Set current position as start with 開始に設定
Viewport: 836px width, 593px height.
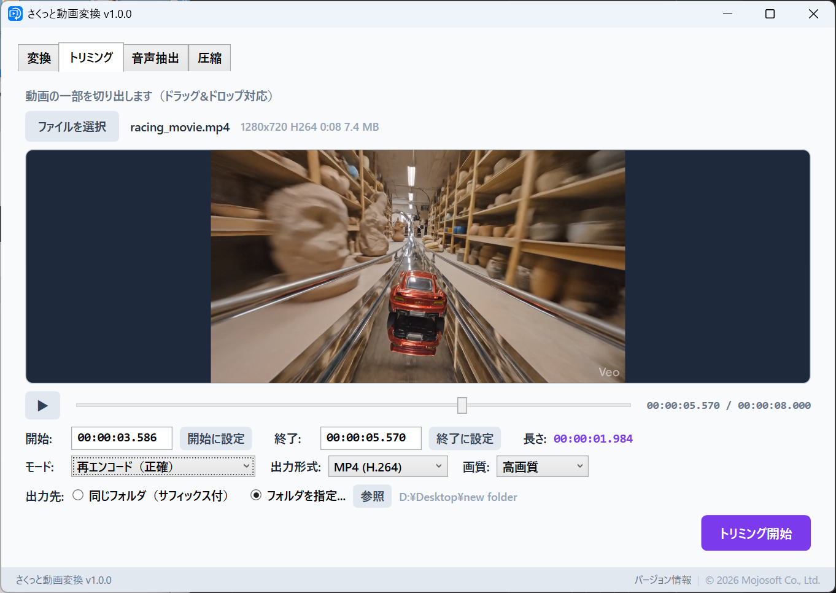(x=215, y=438)
